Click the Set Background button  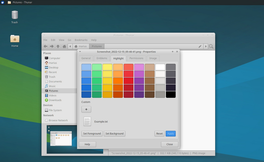tap(114, 133)
